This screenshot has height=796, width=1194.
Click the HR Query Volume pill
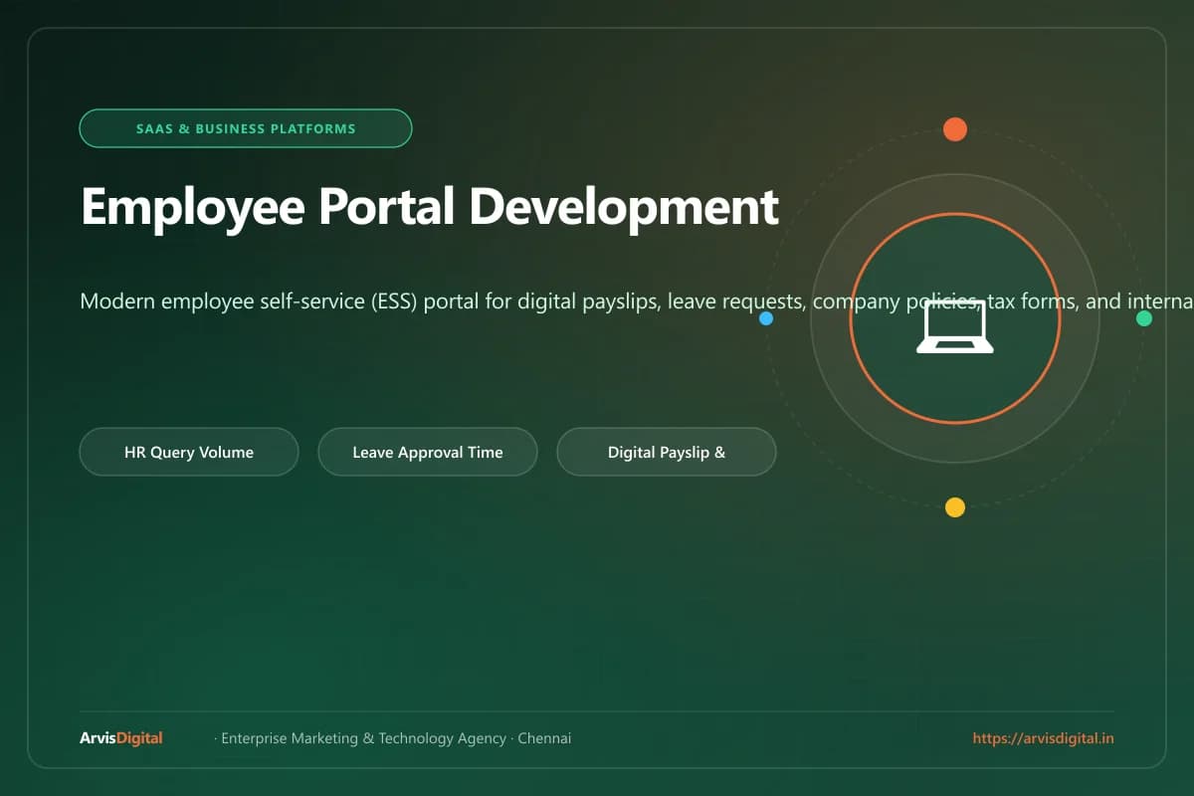coord(189,452)
